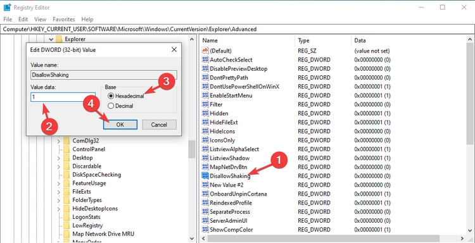Viewport: 475px width, 243px height.
Task: Open the File menu
Action: click(x=8, y=19)
